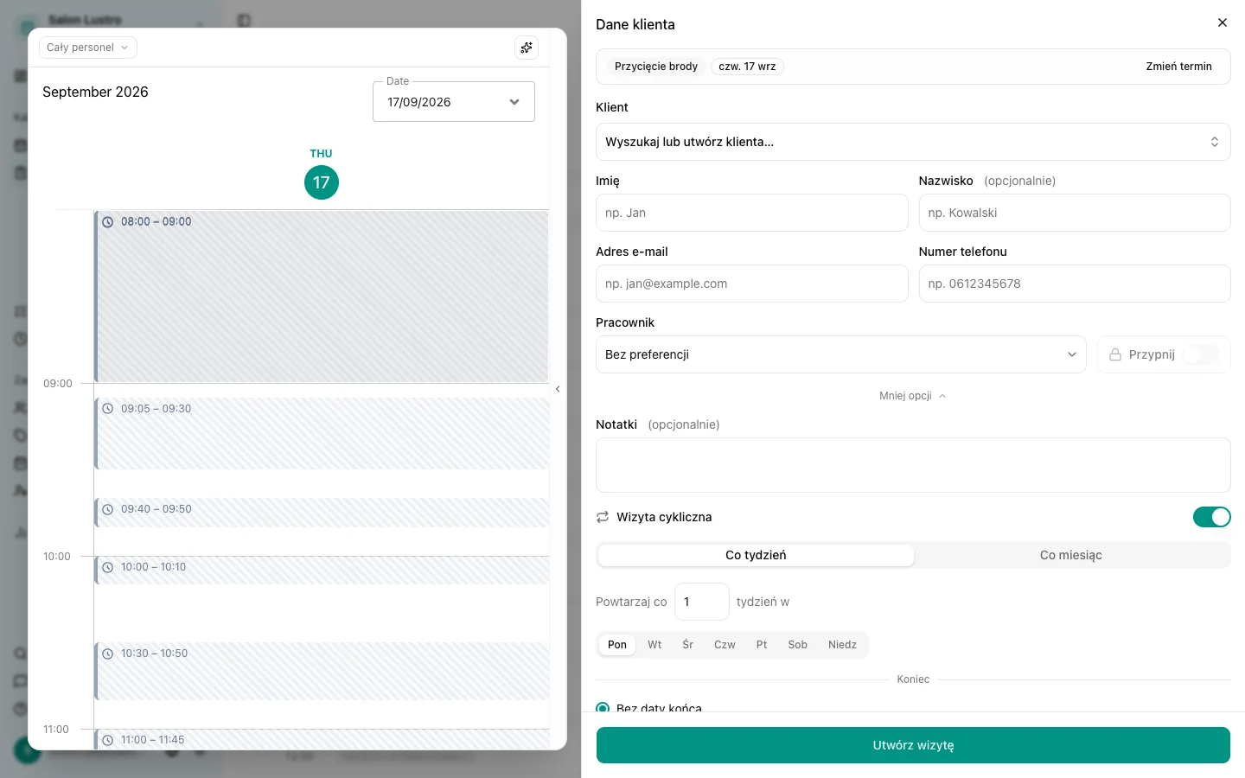Select Śr weekday
The width and height of the screenshot is (1245, 778).
(688, 645)
